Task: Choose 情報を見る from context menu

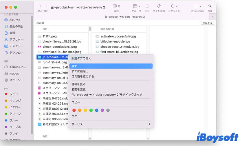Action: (111, 84)
